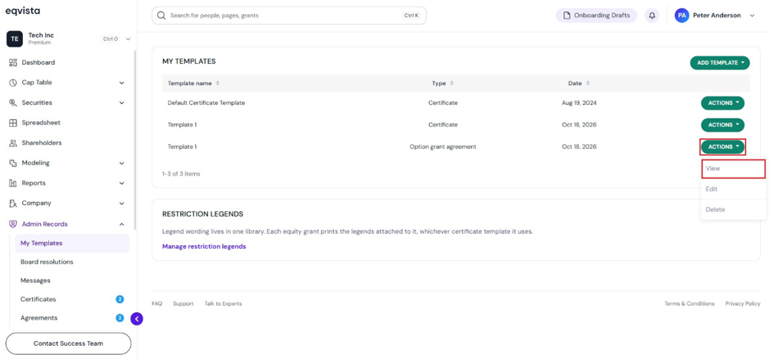
Task: Click the Spreadsheet grid icon
Action: (x=13, y=123)
